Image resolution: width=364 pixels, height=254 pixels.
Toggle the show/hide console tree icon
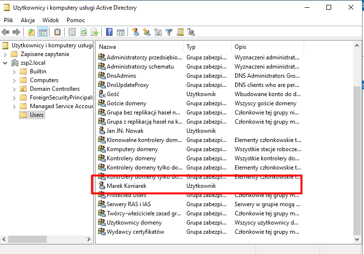pos(43,32)
